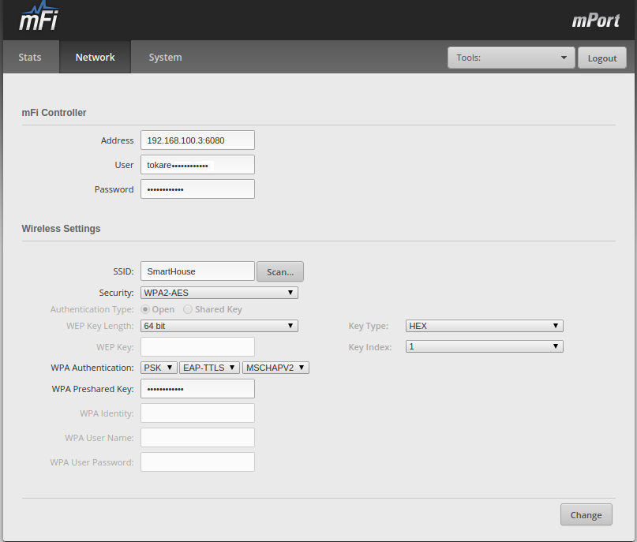Open the Security dropdown showing WPA2-AES
The image size is (637, 542).
pos(219,293)
